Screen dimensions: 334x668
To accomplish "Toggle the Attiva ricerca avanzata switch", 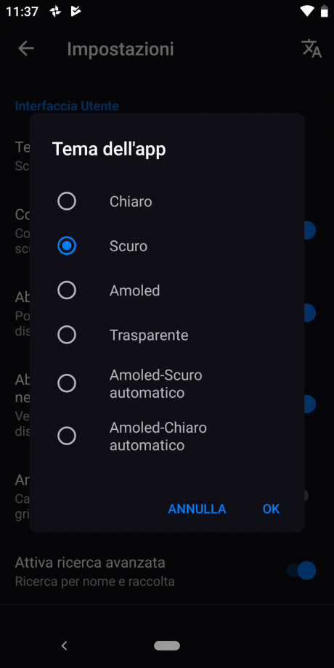I will pyautogui.click(x=301, y=570).
